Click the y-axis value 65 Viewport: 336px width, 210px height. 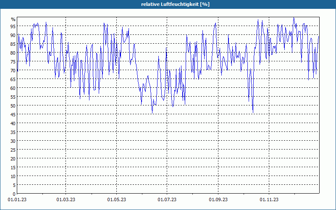13,79
